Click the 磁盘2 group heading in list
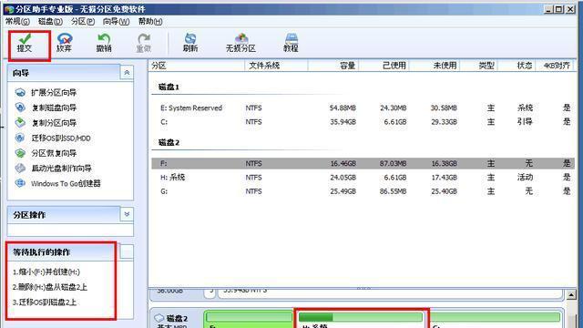The width and height of the screenshot is (583, 328). point(169,142)
